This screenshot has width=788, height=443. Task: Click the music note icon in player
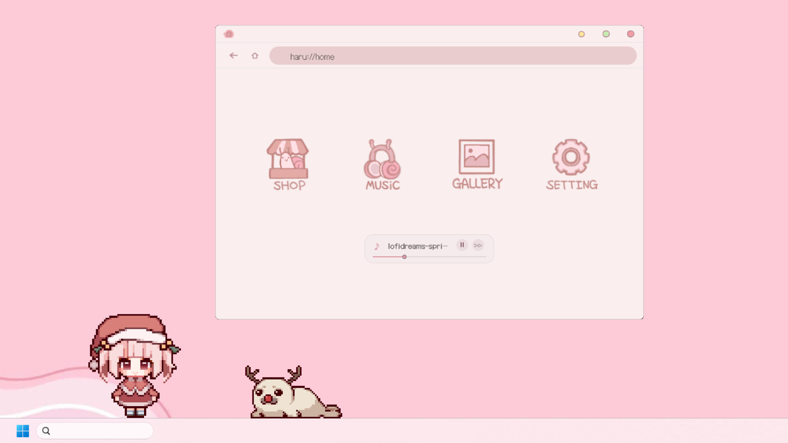[377, 246]
